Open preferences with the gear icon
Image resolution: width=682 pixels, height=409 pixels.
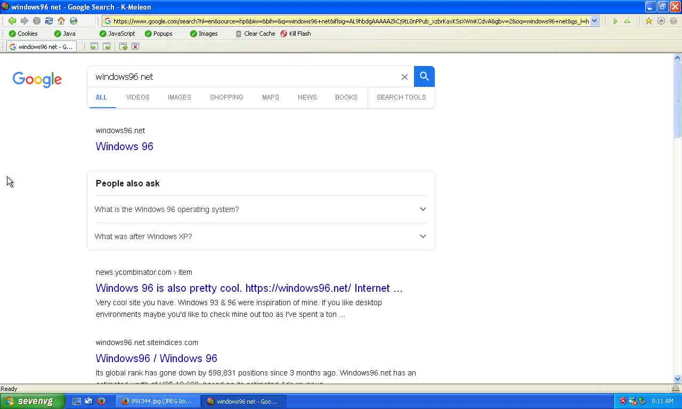[x=673, y=21]
